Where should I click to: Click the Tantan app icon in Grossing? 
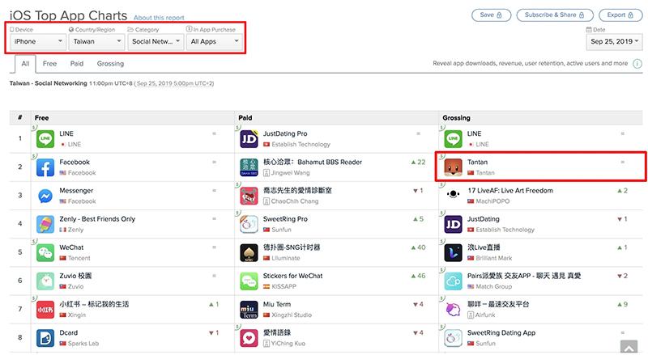pos(454,167)
